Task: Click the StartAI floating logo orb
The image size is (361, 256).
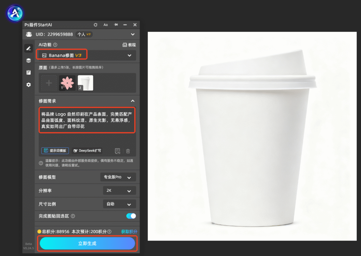Action: [x=15, y=13]
